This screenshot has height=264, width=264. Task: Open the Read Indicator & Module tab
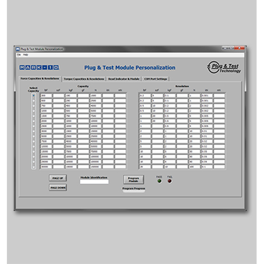tap(124, 79)
